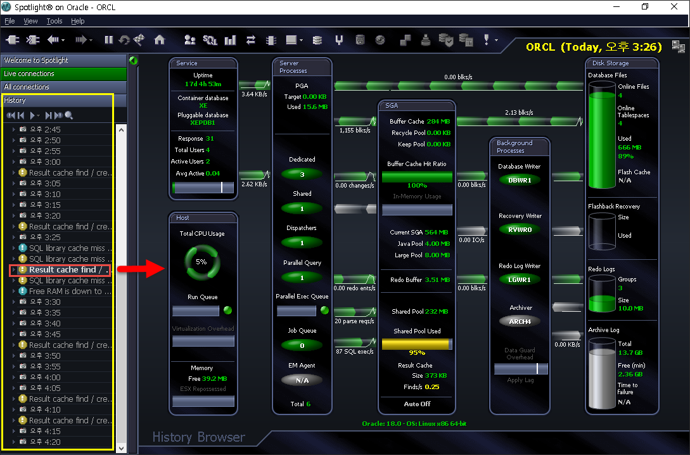This screenshot has width=690, height=455.
Task: Click the Avg Active sessions bar
Action: tap(203, 188)
